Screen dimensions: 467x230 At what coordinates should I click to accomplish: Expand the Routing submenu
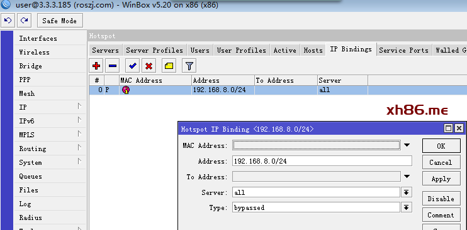50,149
